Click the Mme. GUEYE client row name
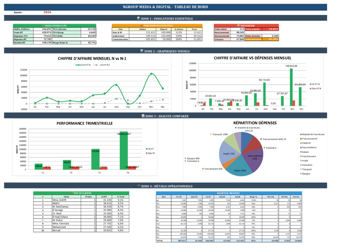The image size is (356, 252). [60, 200]
